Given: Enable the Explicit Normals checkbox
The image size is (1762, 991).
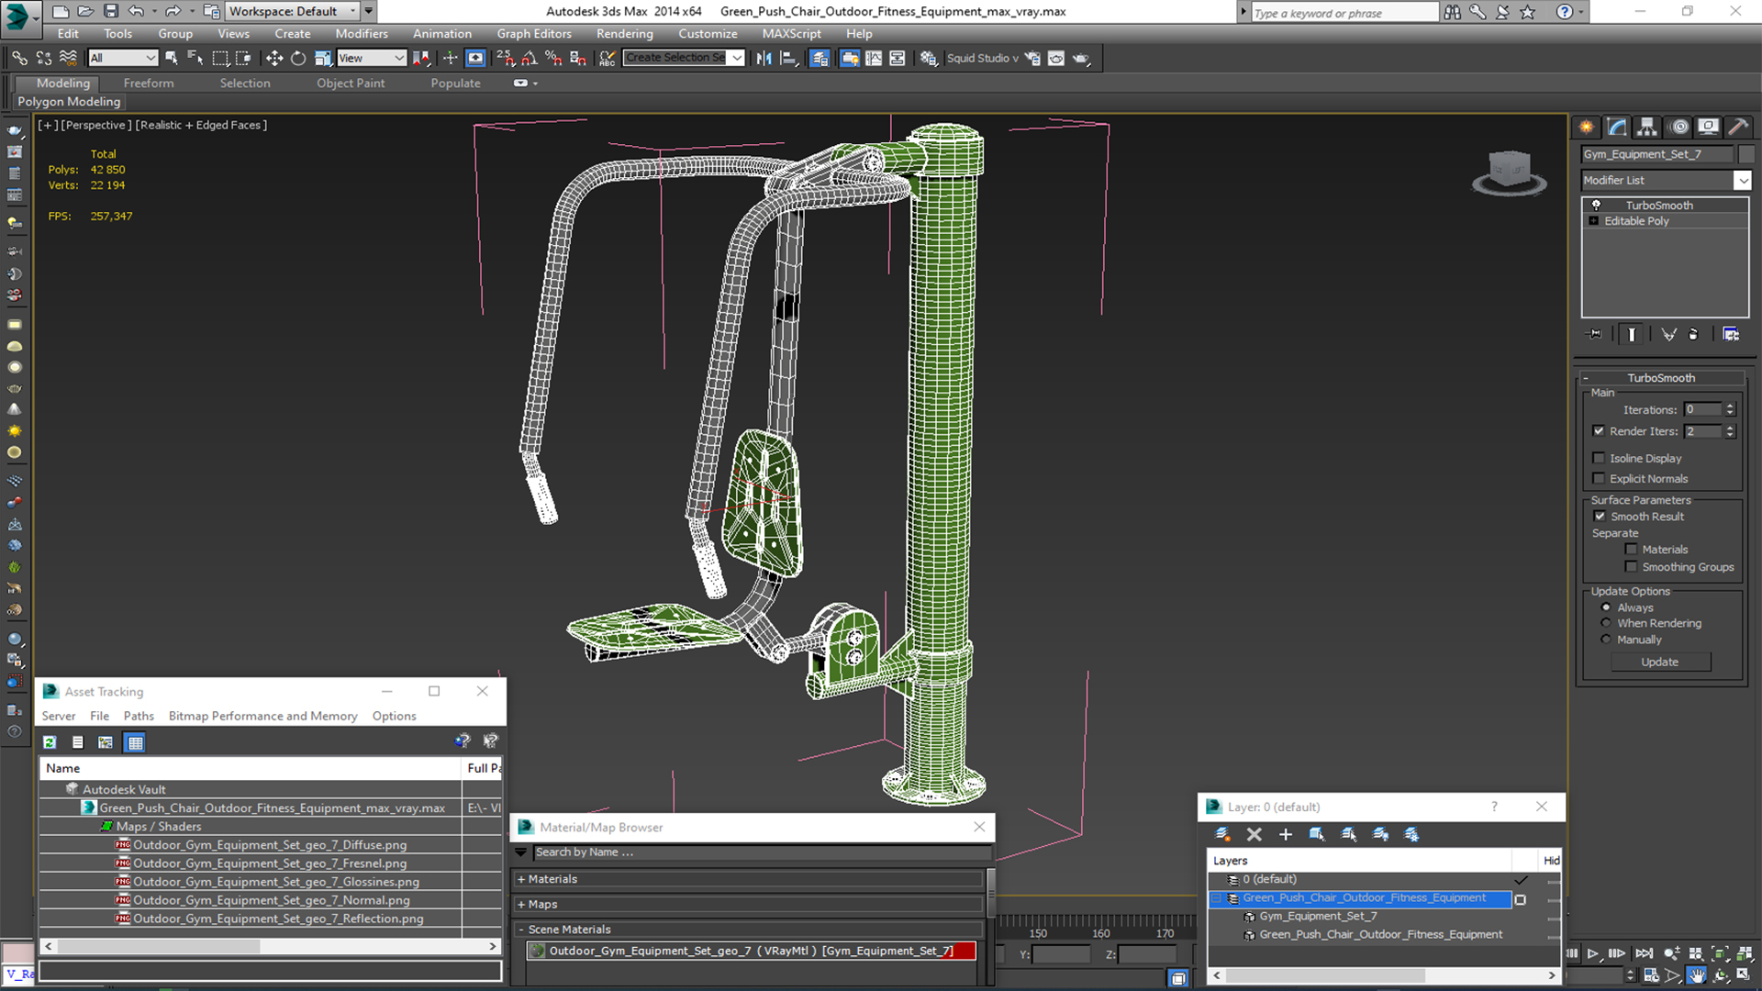Looking at the screenshot, I should [x=1599, y=478].
